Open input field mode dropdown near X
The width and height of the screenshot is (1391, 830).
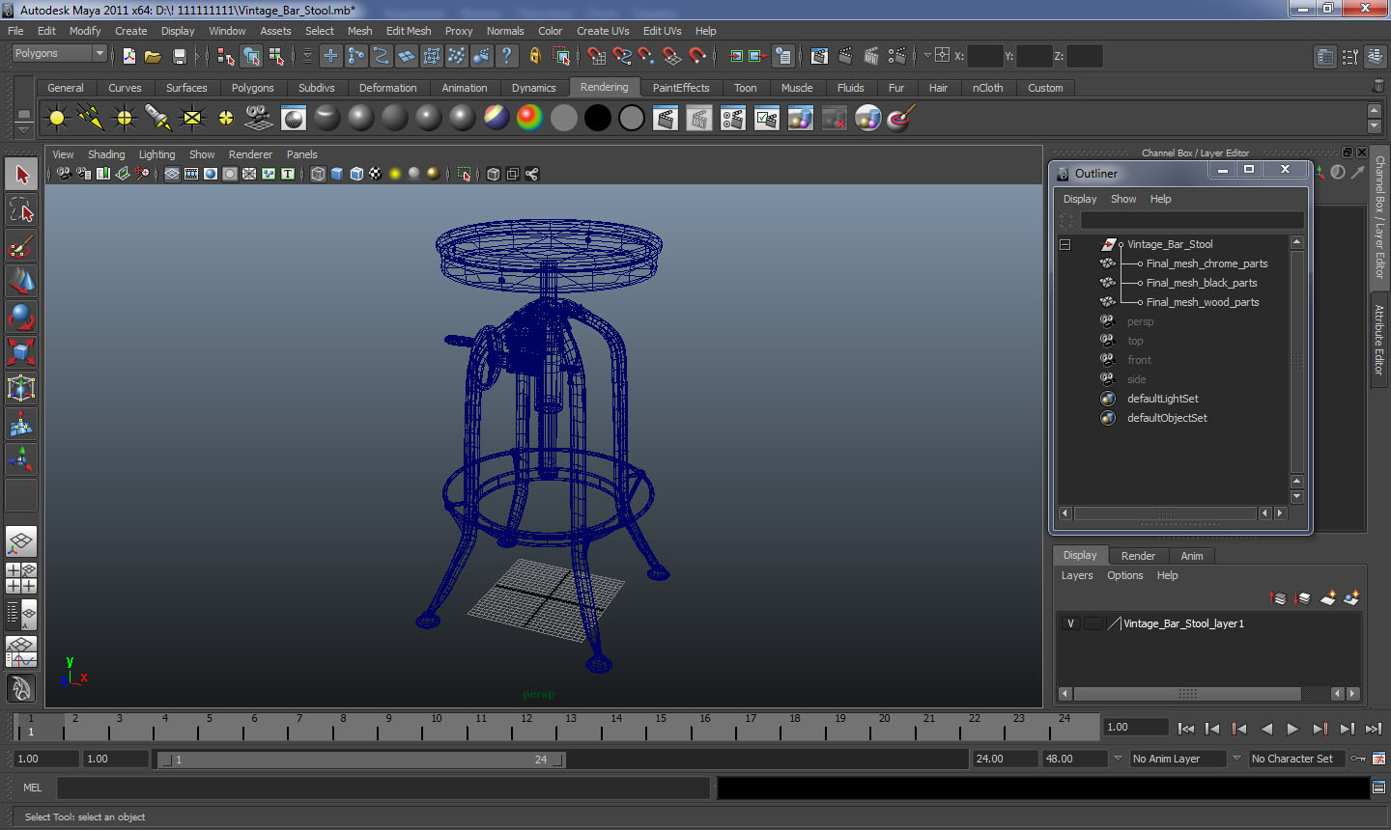(x=928, y=56)
